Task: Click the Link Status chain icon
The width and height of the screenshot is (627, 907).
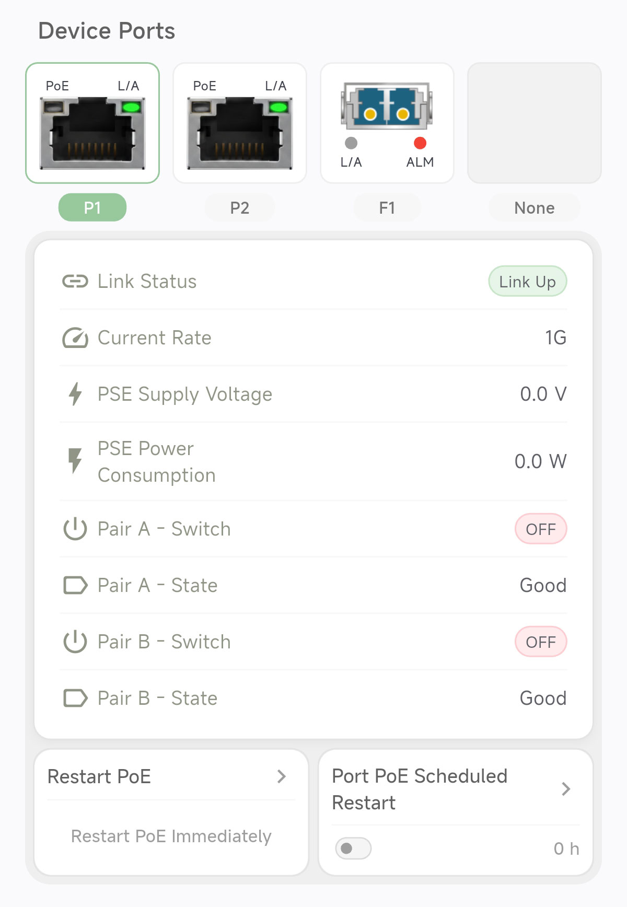Action: tap(75, 282)
